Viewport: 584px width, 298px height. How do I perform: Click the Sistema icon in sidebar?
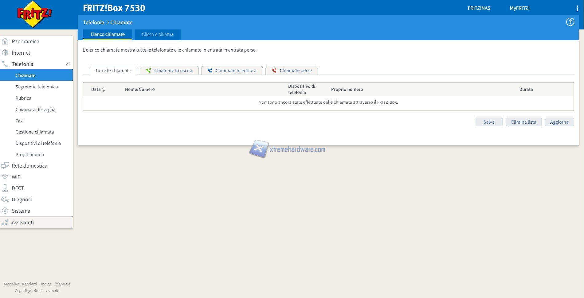pyautogui.click(x=5, y=211)
